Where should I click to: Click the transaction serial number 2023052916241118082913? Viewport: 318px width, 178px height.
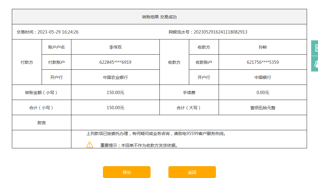220,32
